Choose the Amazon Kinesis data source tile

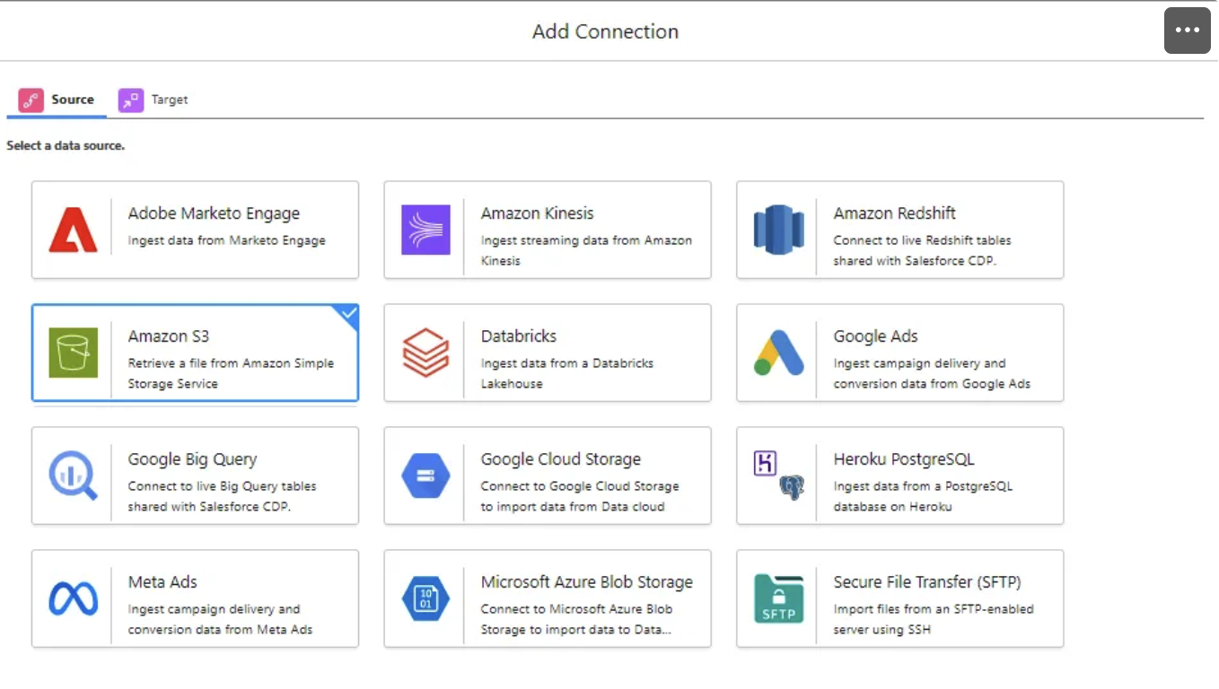548,229
